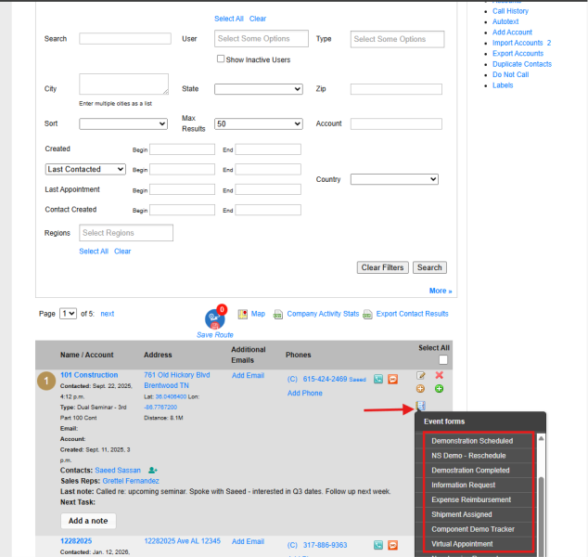Click the Last Appointment End date field
Image resolution: width=588 pixels, height=557 pixels.
click(x=268, y=189)
